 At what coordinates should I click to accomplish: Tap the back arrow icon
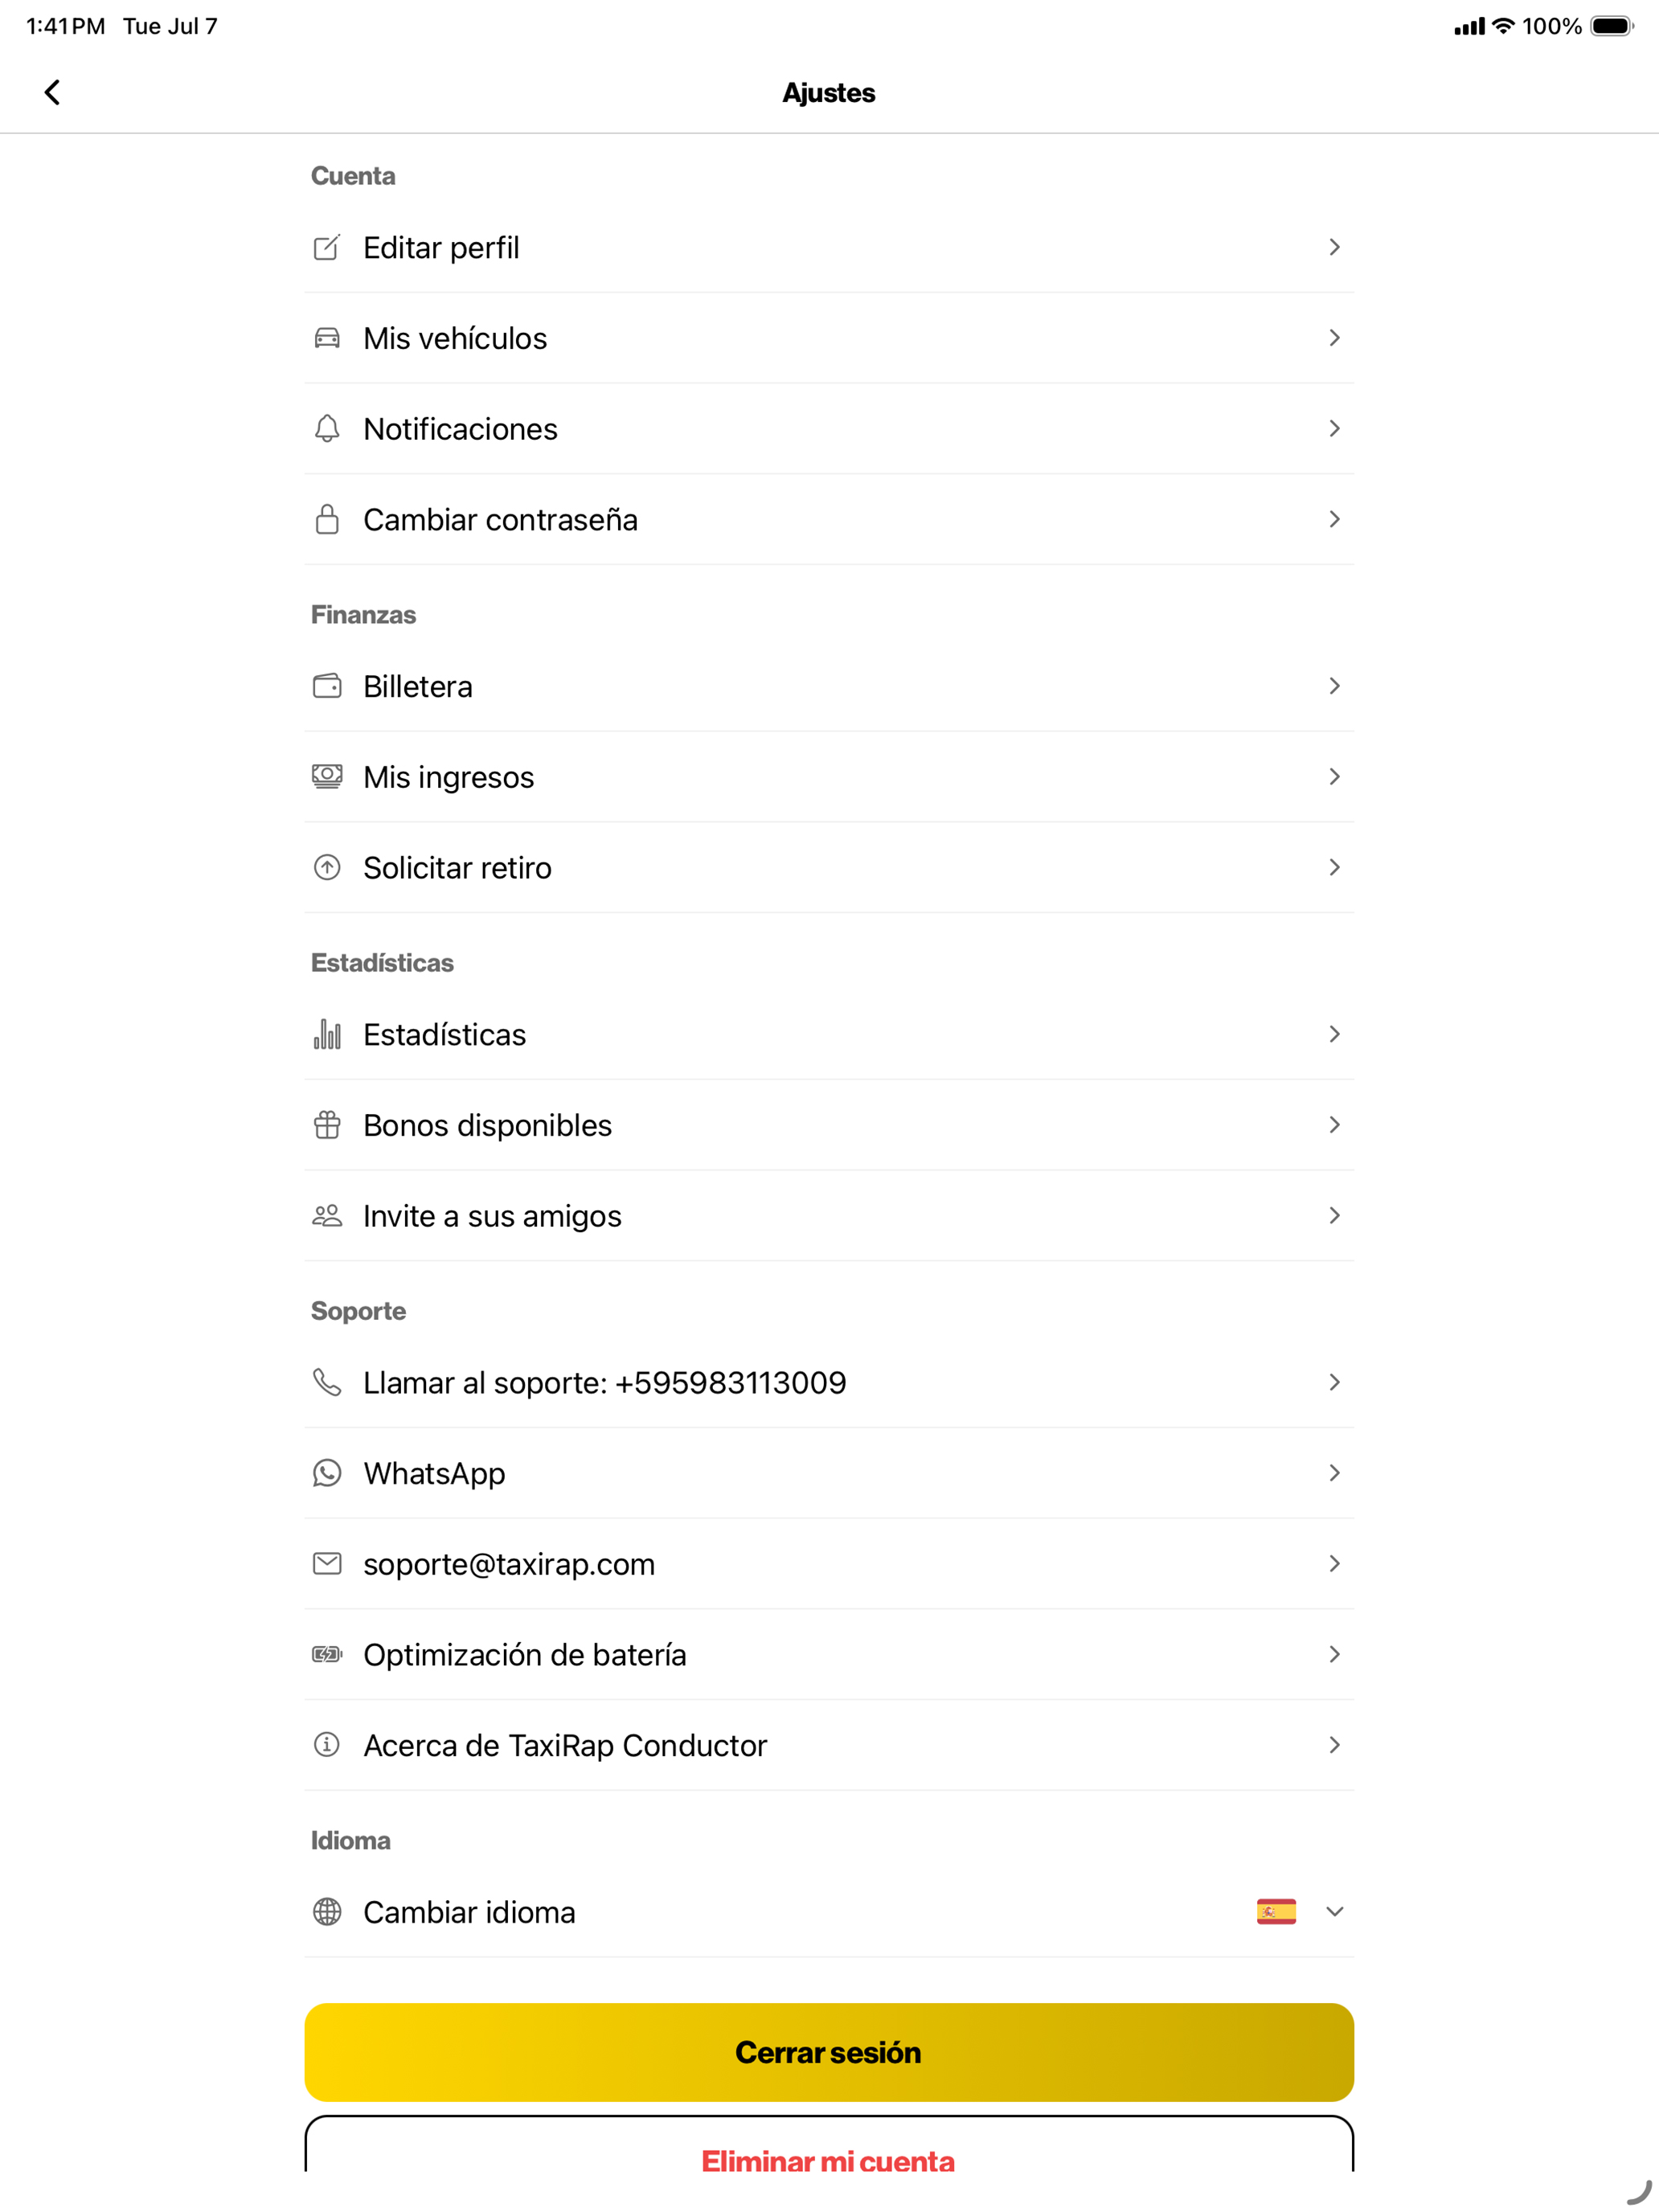tap(52, 92)
